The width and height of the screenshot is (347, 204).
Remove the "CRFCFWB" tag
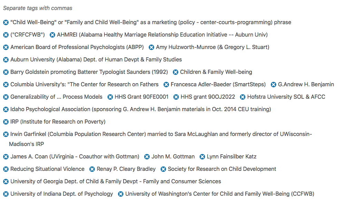6,35
